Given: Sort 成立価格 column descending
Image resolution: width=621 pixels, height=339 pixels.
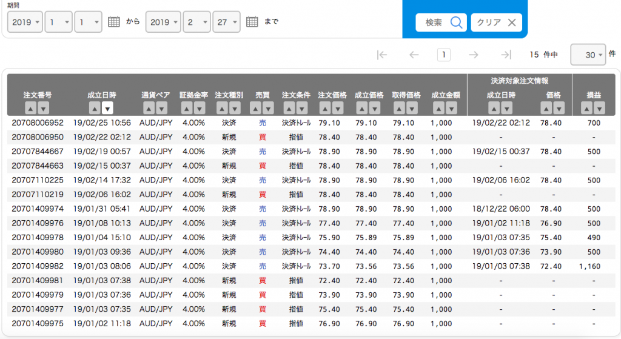Looking at the screenshot, I should tap(375, 108).
